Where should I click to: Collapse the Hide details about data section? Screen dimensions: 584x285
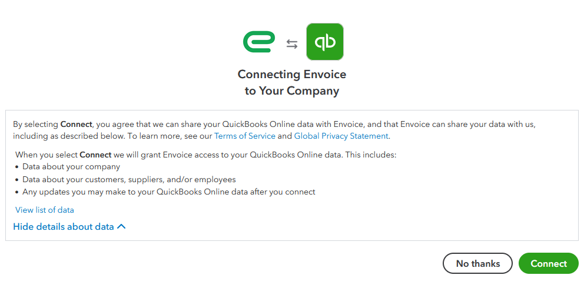point(69,226)
